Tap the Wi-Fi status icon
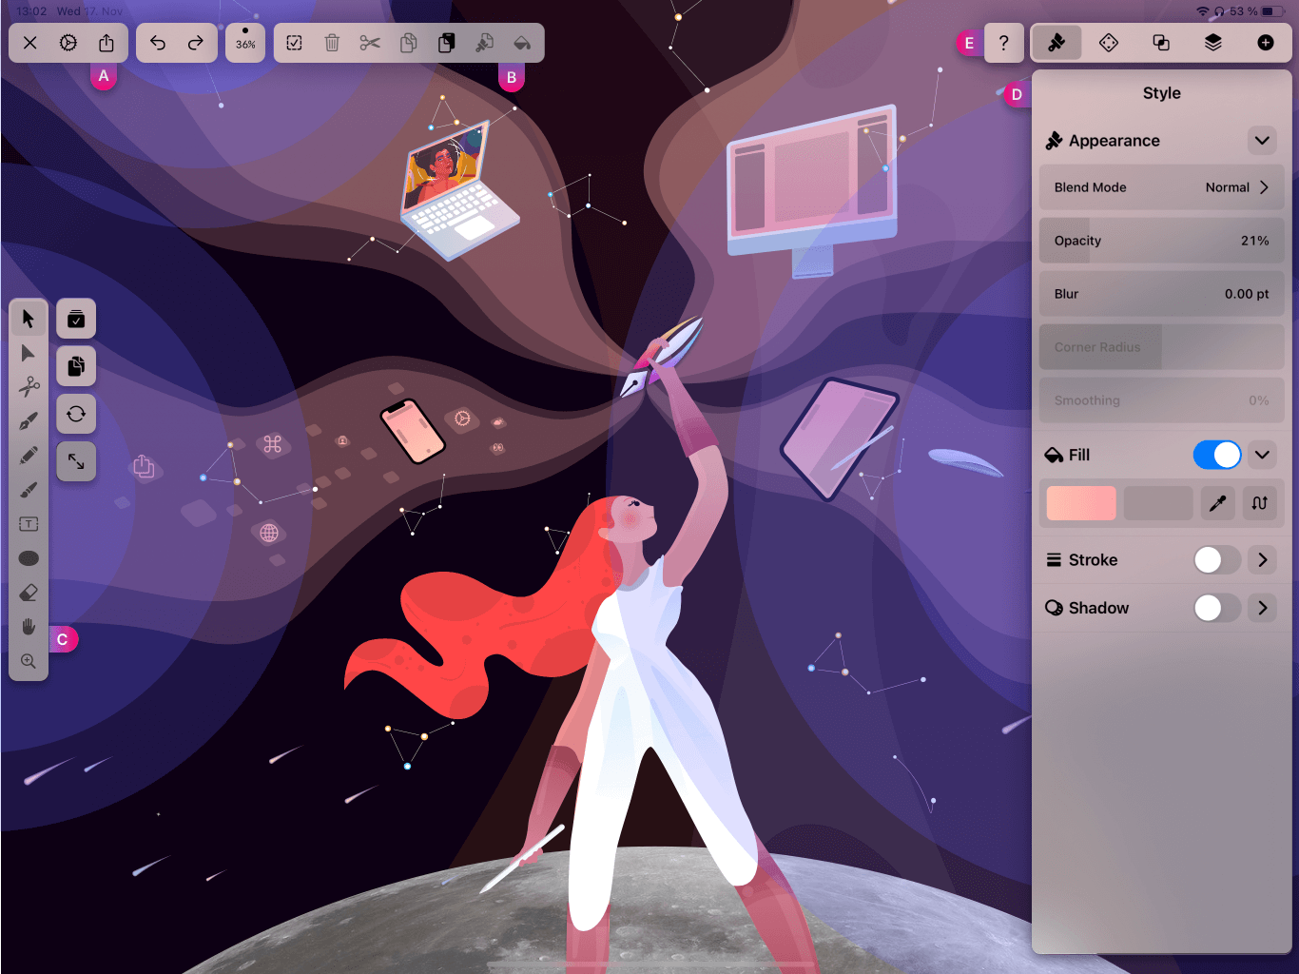This screenshot has width=1299, height=974. tap(1203, 11)
